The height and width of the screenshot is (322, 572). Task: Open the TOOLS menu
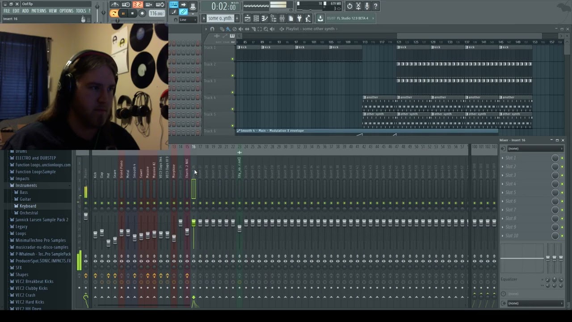pos(81,11)
